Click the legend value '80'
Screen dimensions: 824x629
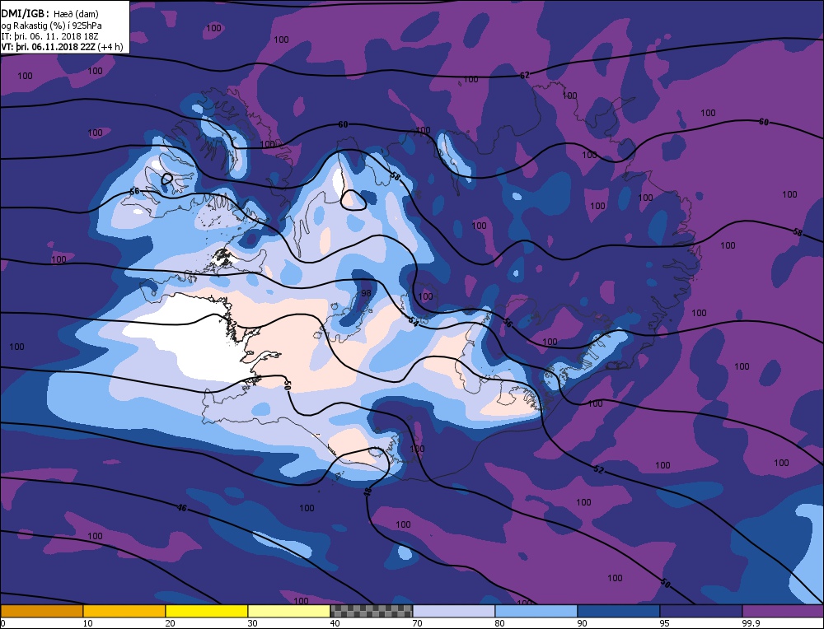click(500, 623)
